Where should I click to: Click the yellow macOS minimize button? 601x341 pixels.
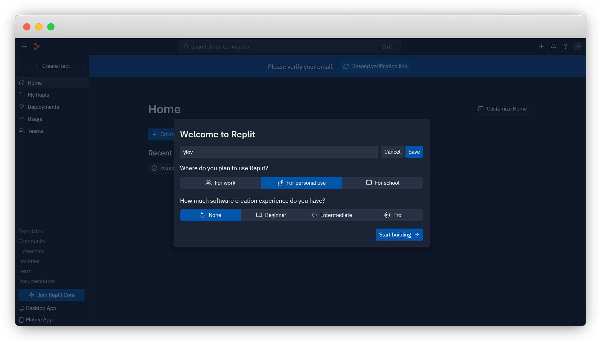[x=39, y=27]
